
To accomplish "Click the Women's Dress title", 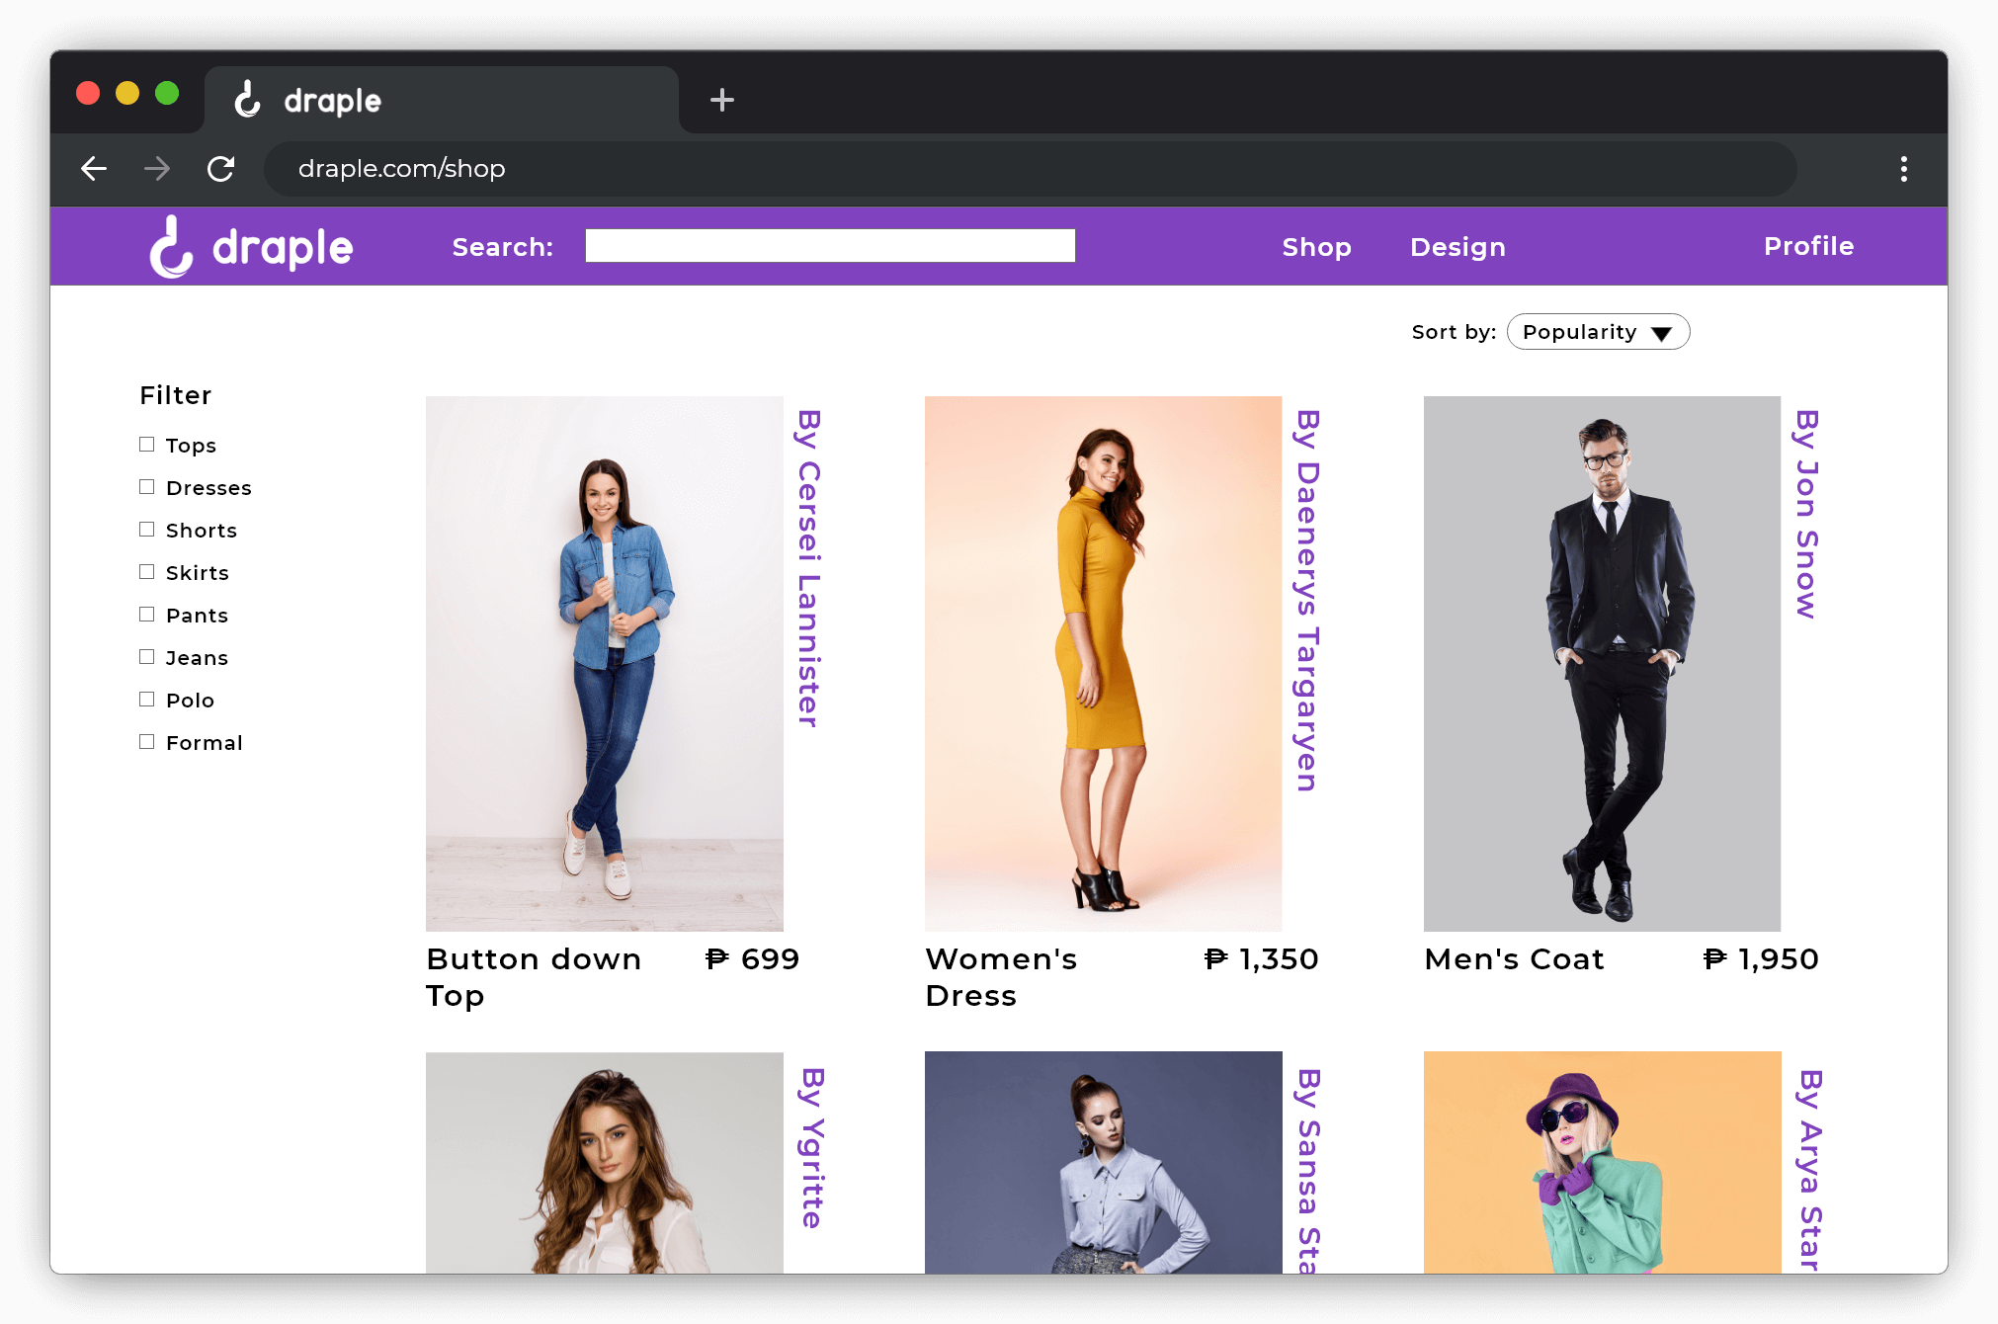I will coord(1001,977).
